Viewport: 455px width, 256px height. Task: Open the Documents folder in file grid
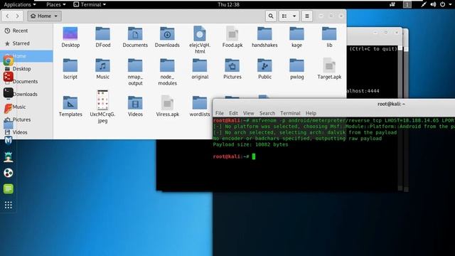pyautogui.click(x=135, y=37)
